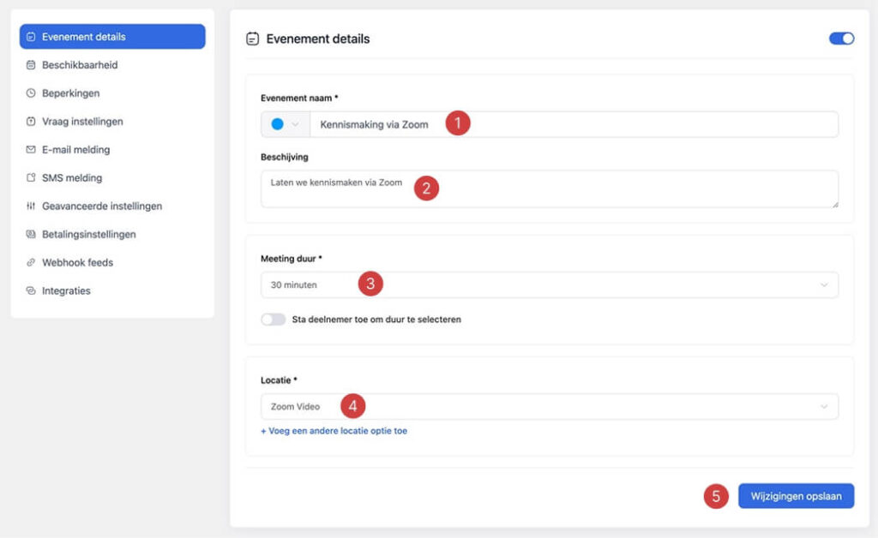Click the Beschikbaarheid calendar icon
This screenshot has height=538, width=878.
click(31, 65)
